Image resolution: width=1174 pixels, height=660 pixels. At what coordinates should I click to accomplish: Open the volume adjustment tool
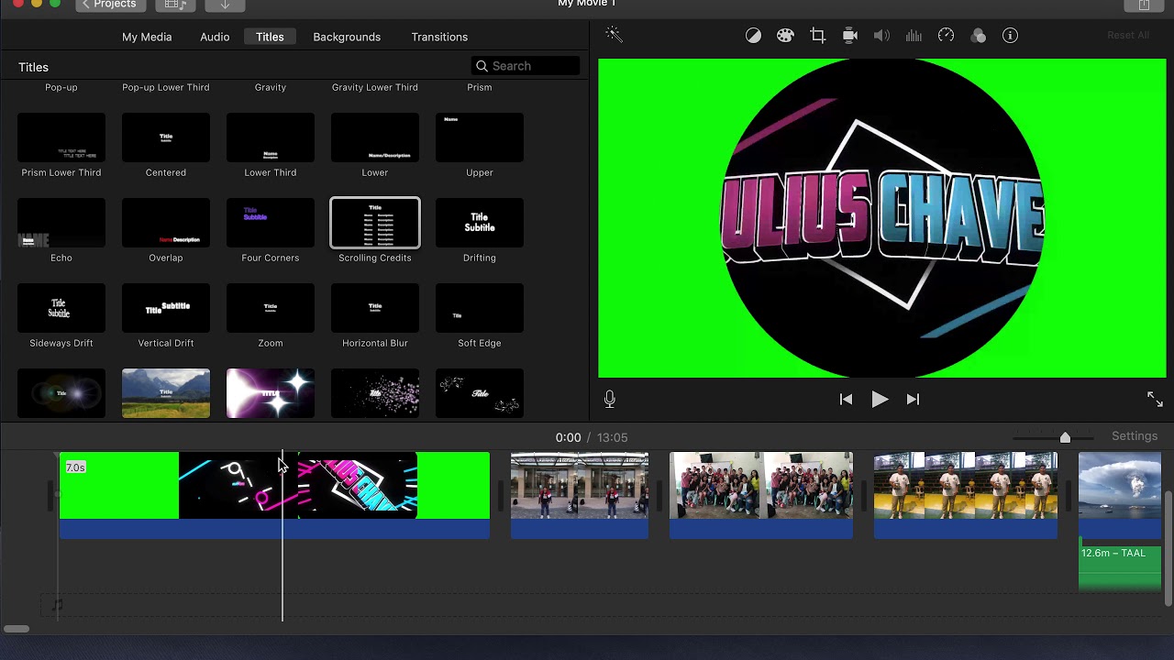click(881, 36)
